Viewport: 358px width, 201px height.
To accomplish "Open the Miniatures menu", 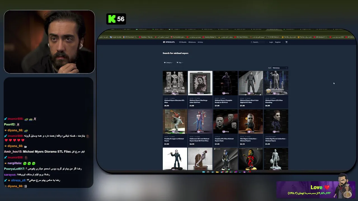I will tap(192, 42).
